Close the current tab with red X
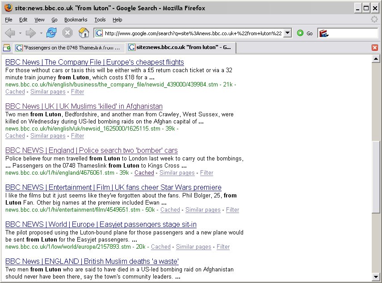The height and width of the screenshot is (283, 382). pyautogui.click(x=375, y=48)
